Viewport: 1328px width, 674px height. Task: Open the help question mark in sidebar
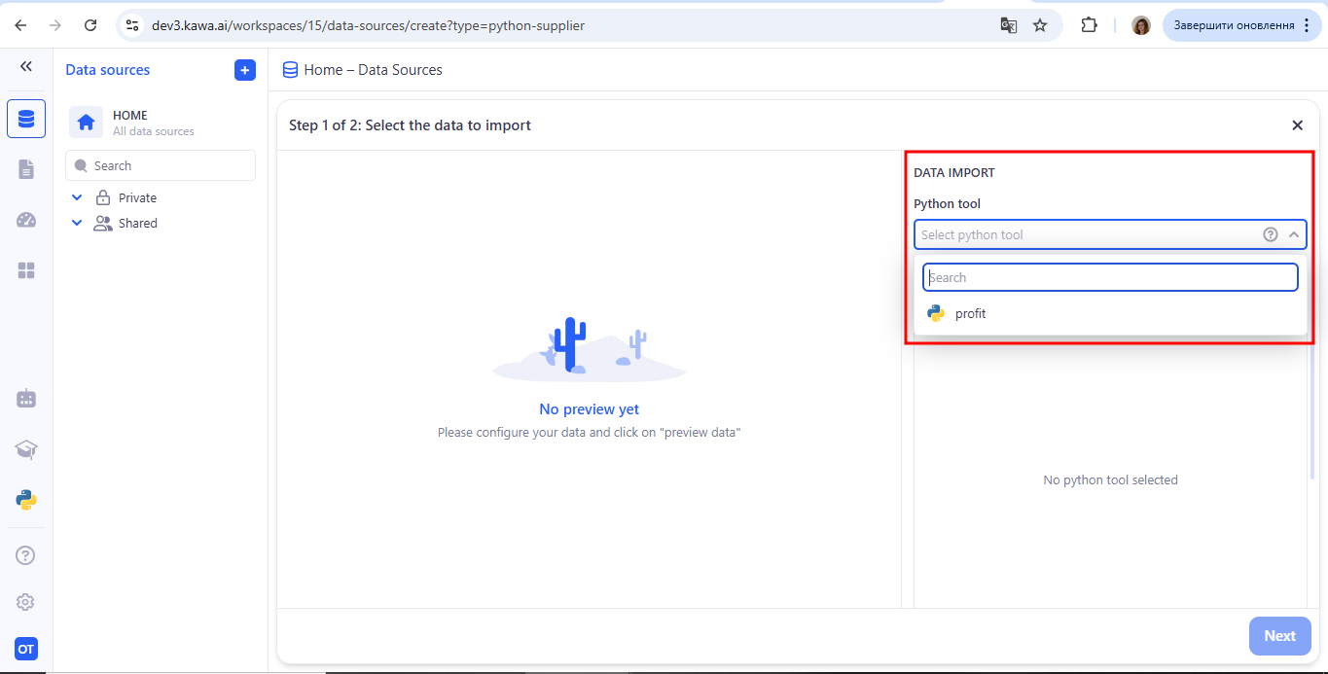point(26,555)
